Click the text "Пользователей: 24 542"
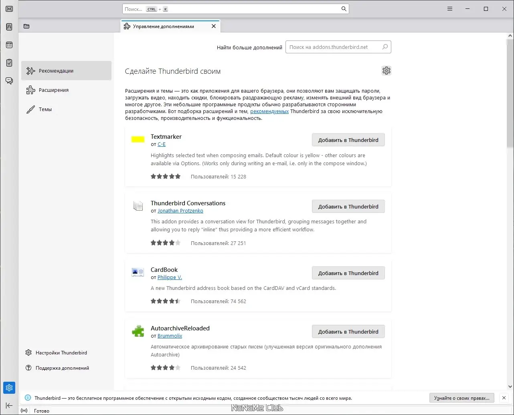 tap(219, 368)
